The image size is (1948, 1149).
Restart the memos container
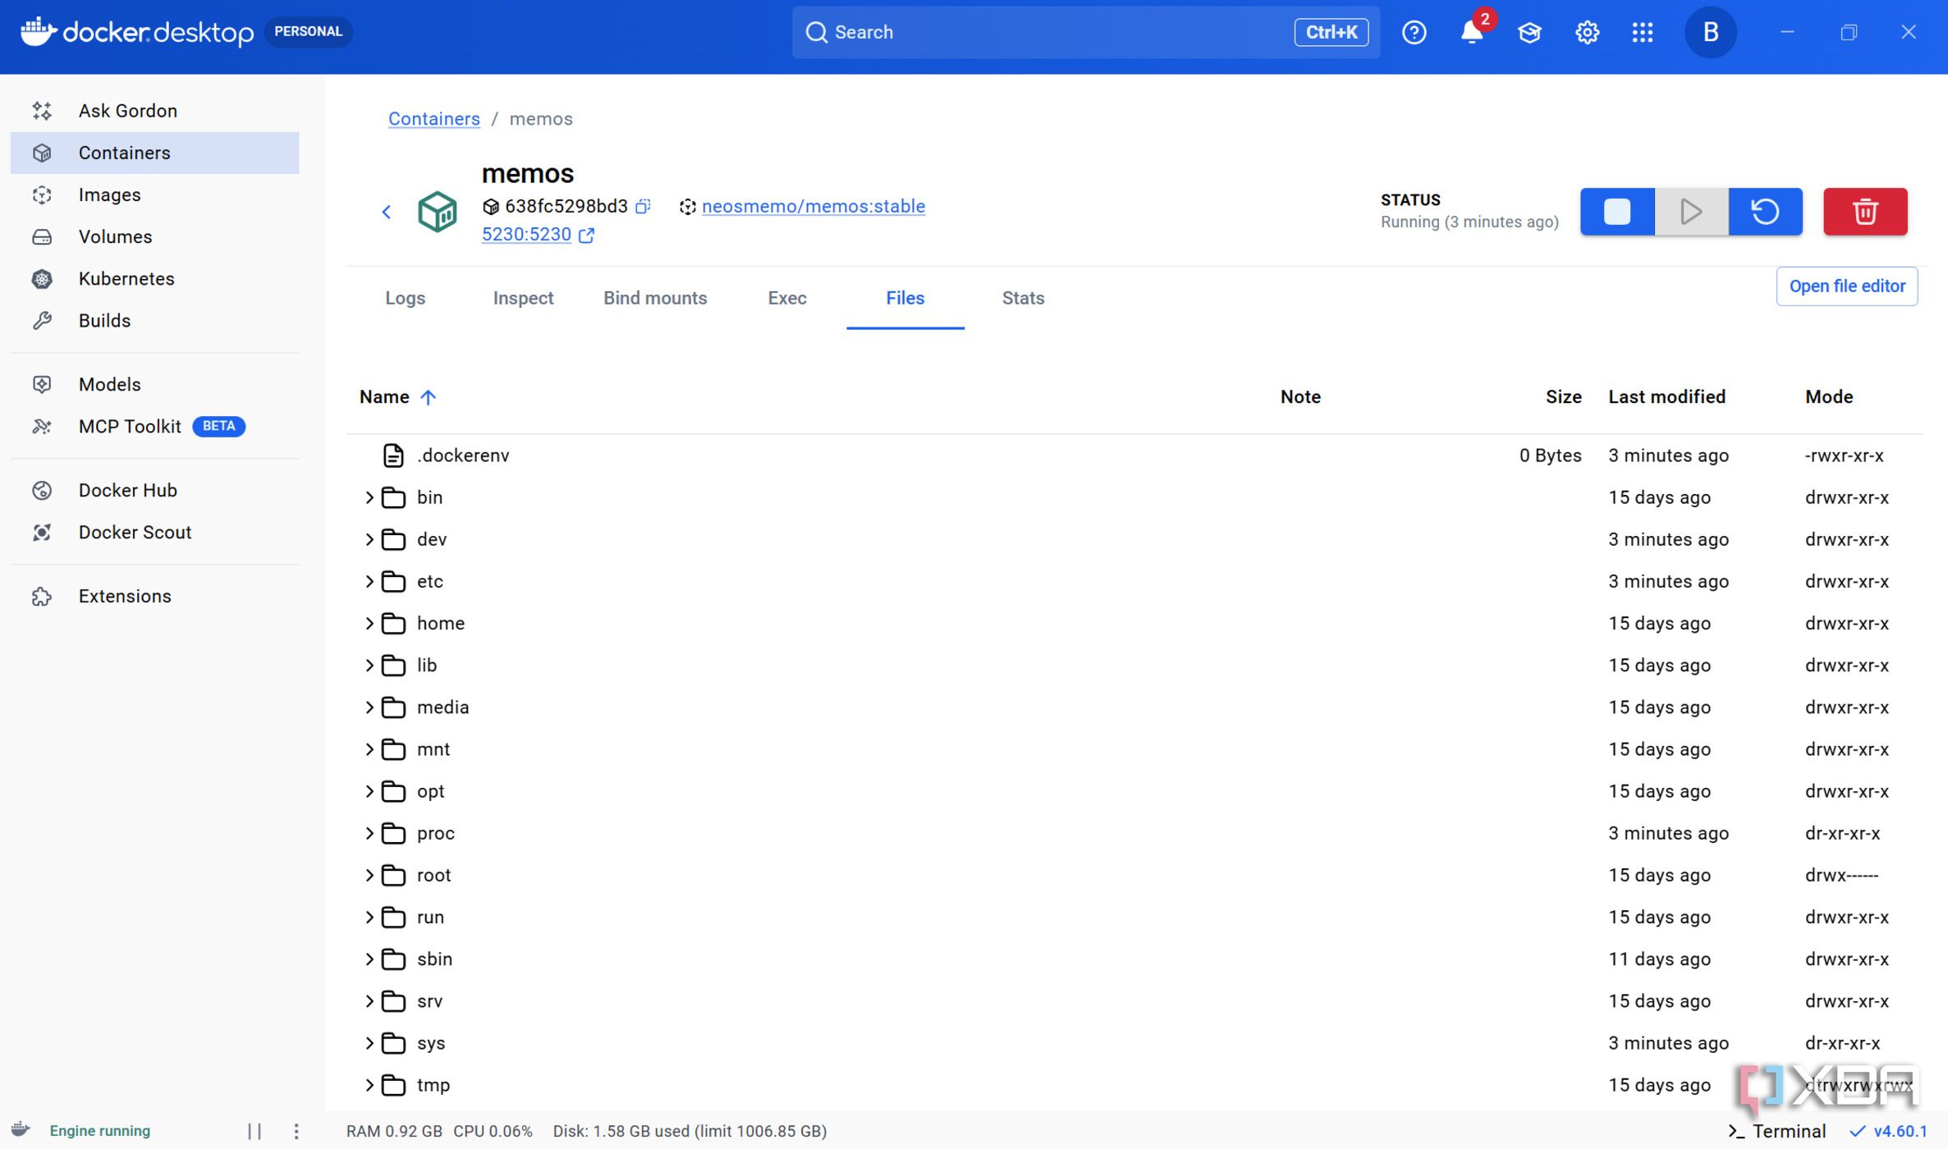1765,212
